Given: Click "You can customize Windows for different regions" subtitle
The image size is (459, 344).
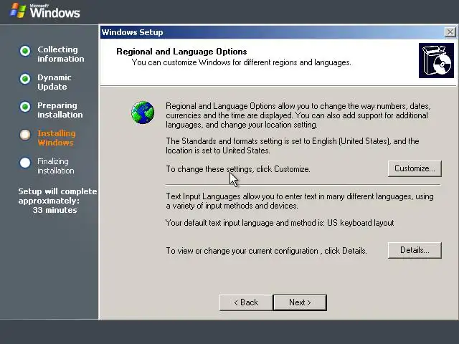Looking at the screenshot, I should coord(241,62).
